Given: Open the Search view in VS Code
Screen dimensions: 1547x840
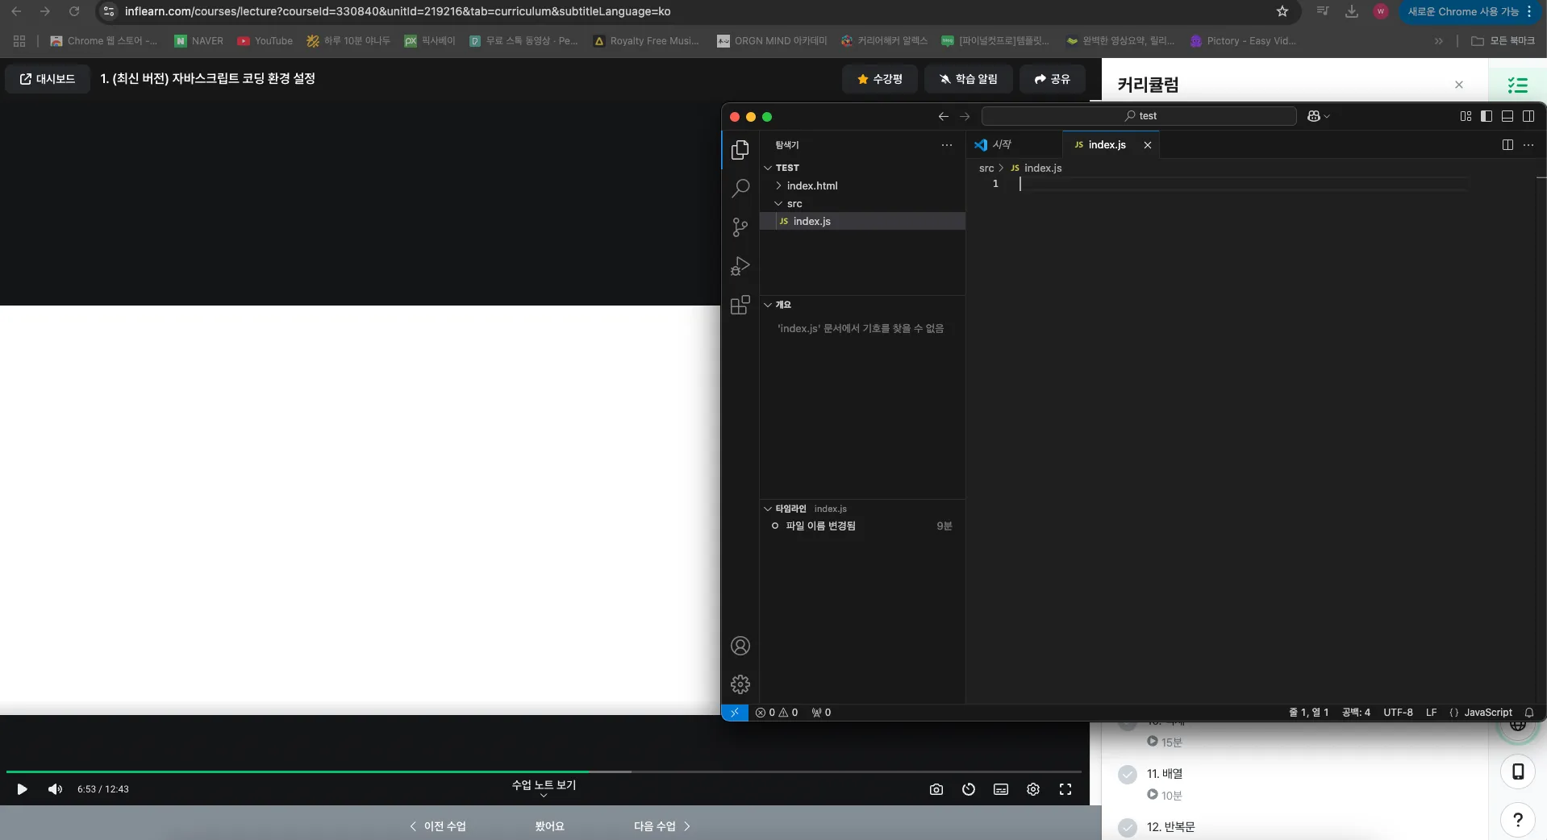Looking at the screenshot, I should pyautogui.click(x=740, y=189).
